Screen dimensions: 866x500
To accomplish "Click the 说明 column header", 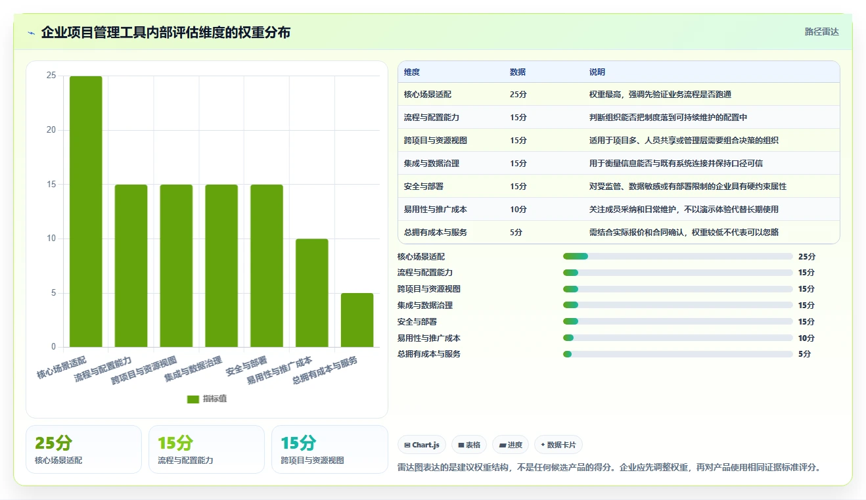I will point(597,72).
